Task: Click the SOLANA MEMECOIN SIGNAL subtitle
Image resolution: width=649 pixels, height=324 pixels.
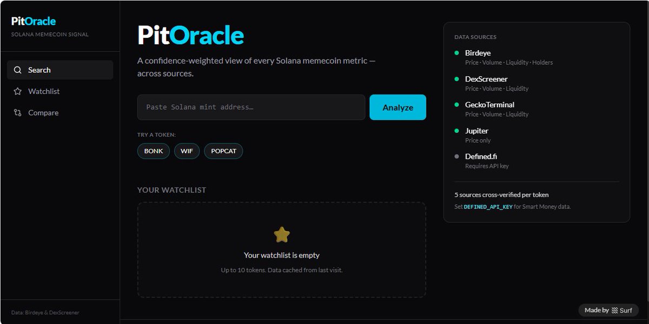Action: pyautogui.click(x=50, y=35)
